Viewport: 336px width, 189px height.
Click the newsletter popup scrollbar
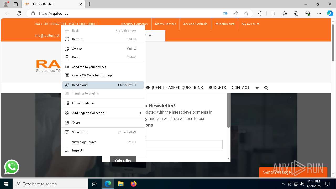pyautogui.click(x=228, y=111)
